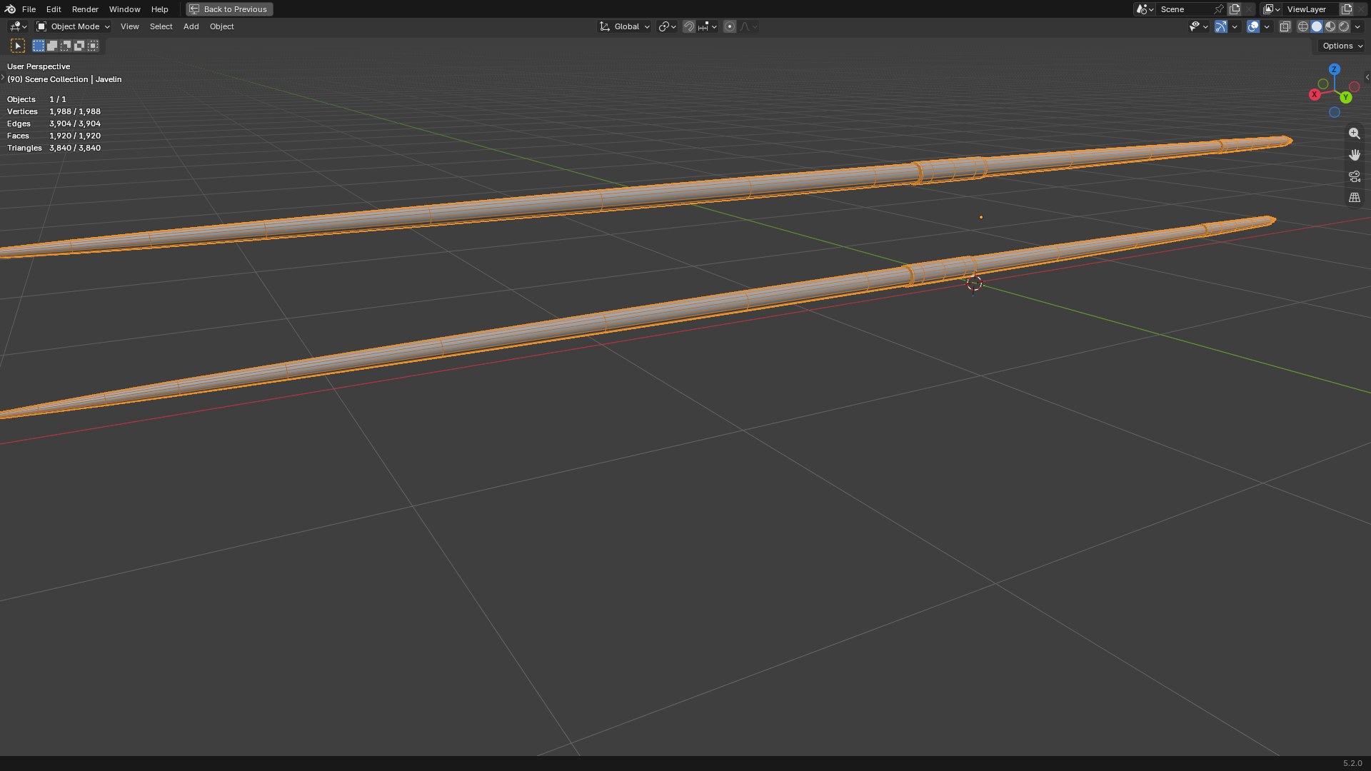
Task: Choose the 'Intersect selection' mode icon
Action: tap(93, 46)
